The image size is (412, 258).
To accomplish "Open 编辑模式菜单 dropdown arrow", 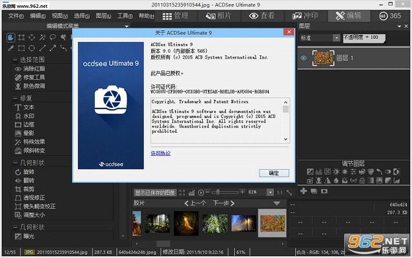I will (x=127, y=26).
